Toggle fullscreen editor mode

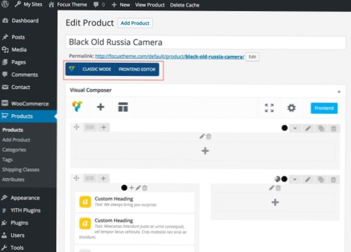[269, 108]
